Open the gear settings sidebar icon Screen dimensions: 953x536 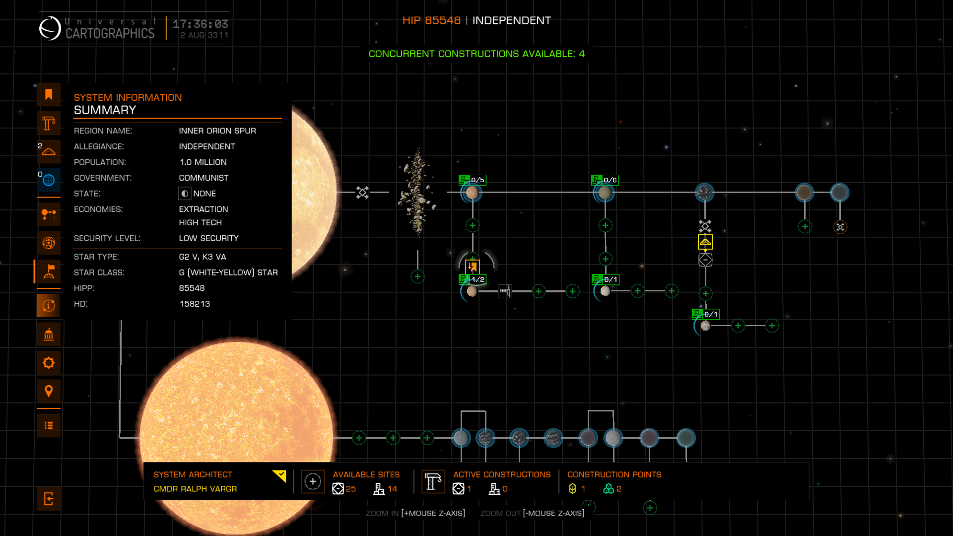[x=49, y=363]
